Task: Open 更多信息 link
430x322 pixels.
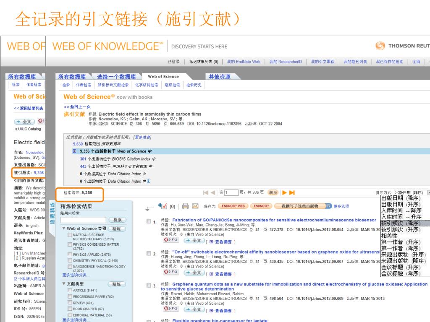Action: (x=142, y=137)
